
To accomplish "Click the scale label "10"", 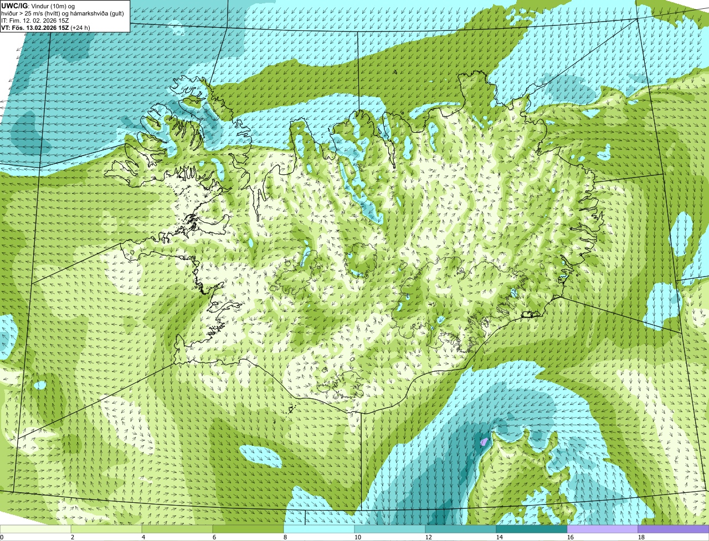I will pos(358,537).
